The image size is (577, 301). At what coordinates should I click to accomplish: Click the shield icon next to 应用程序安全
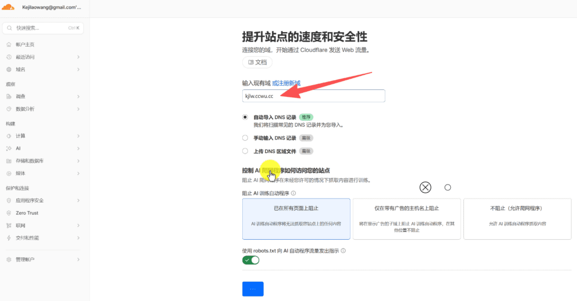tap(9, 201)
